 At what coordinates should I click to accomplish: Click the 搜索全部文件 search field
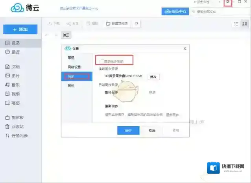point(220,12)
